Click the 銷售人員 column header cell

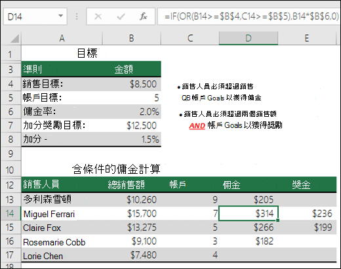[x=62, y=184]
